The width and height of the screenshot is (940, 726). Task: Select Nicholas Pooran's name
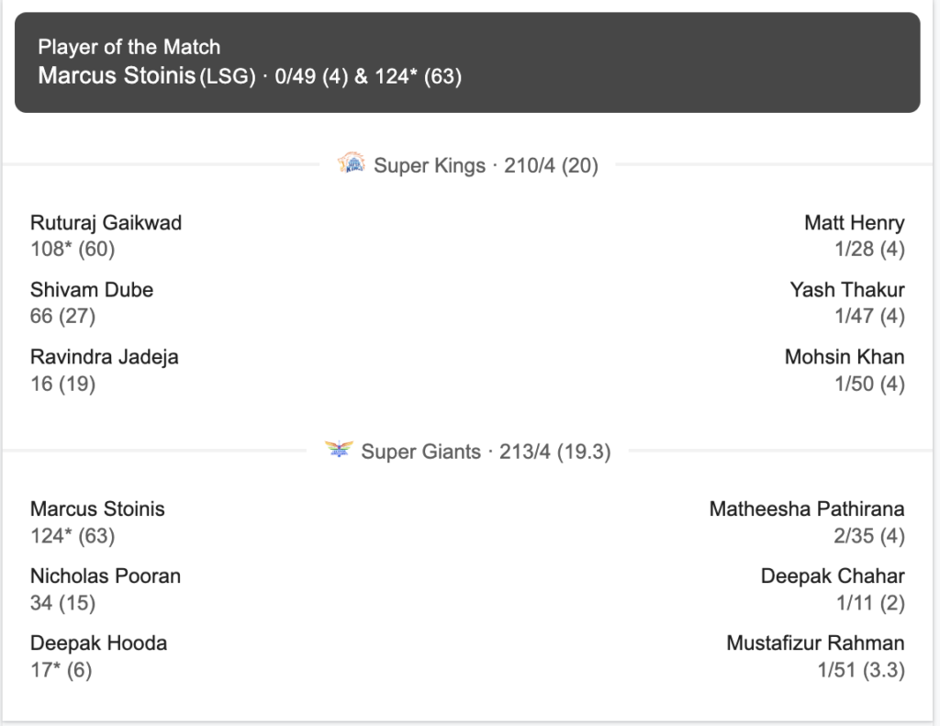[106, 576]
